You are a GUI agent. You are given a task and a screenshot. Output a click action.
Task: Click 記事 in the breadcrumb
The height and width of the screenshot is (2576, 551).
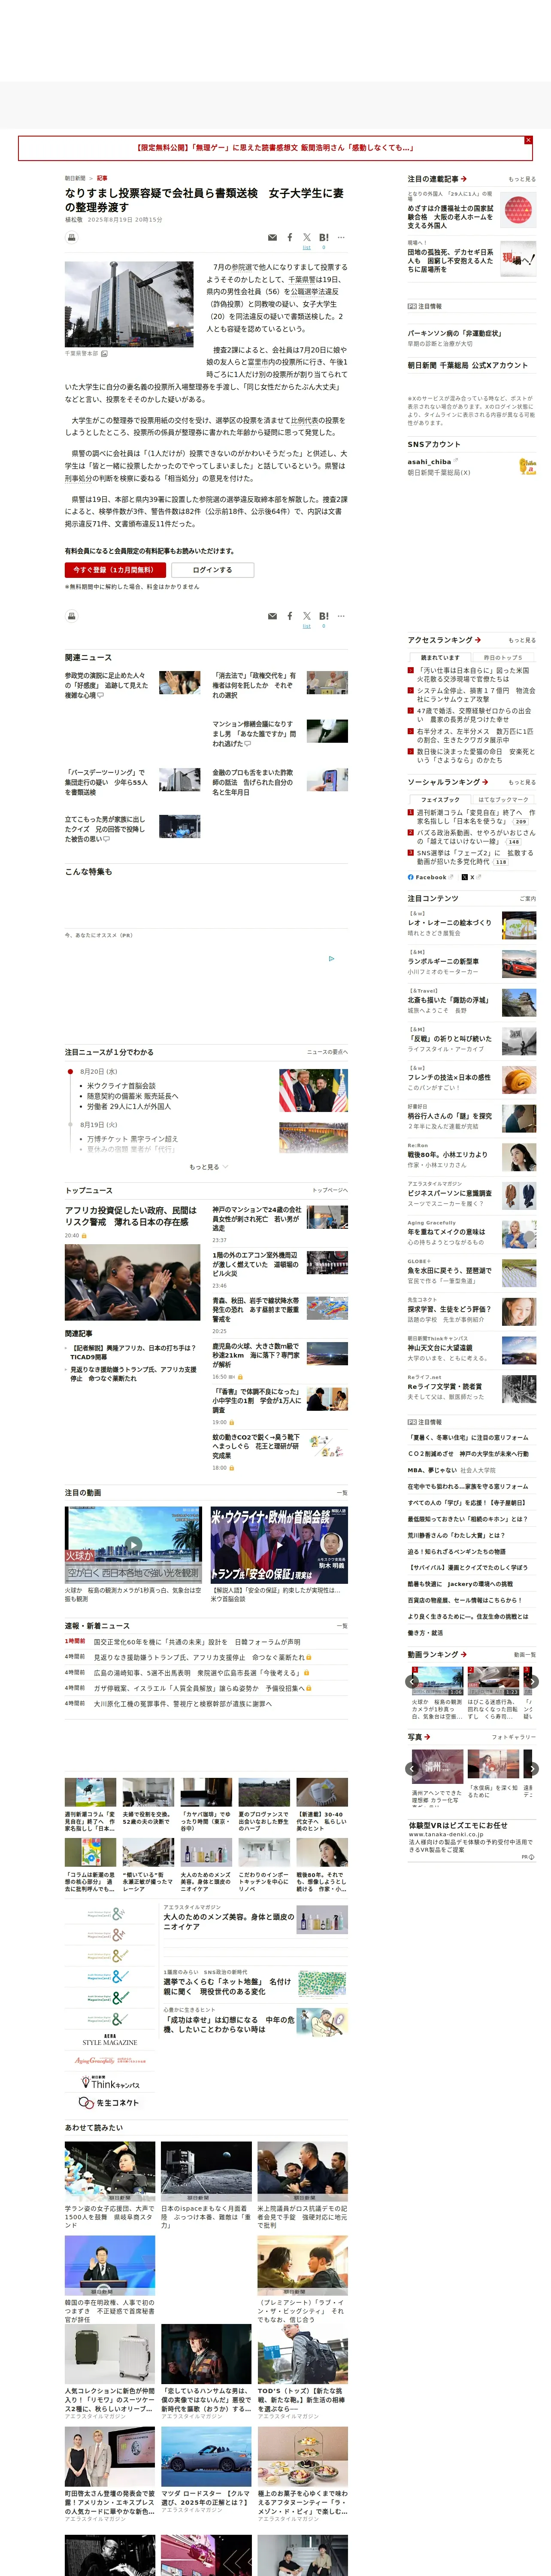(102, 178)
